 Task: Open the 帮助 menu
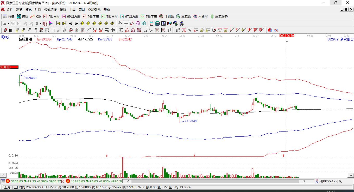(x=107, y=10)
